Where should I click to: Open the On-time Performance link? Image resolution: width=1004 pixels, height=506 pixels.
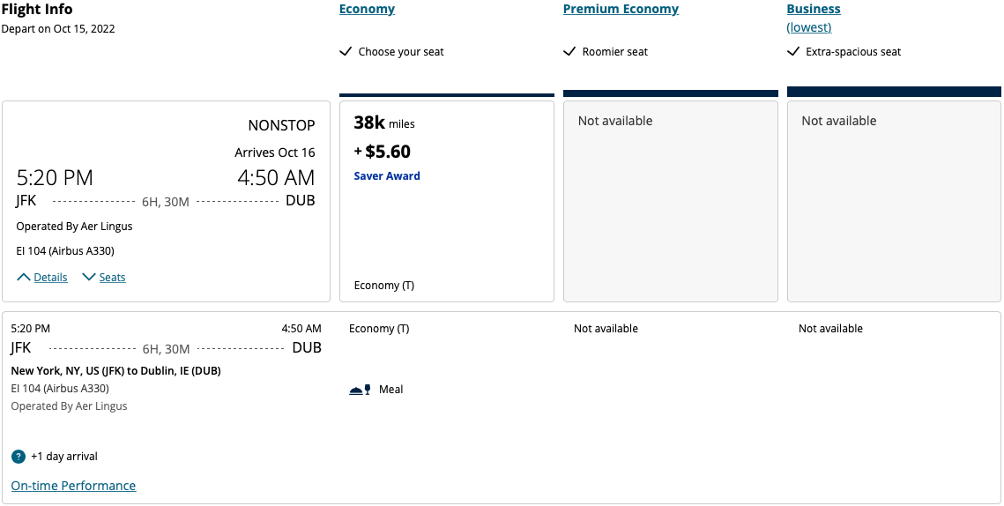tap(74, 486)
